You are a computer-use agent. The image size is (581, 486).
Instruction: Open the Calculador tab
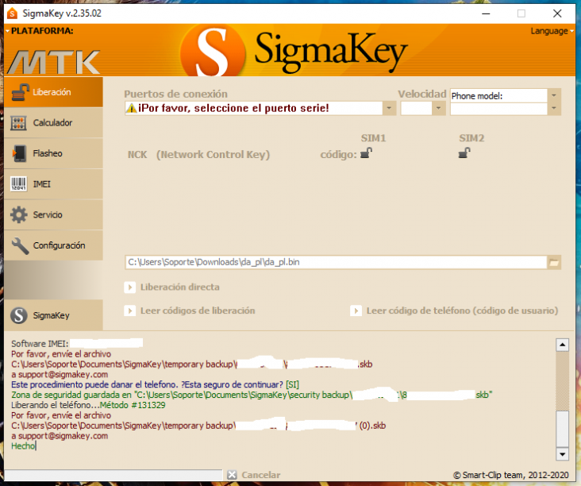pyautogui.click(x=54, y=123)
